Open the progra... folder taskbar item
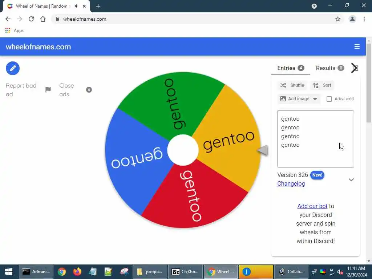The height and width of the screenshot is (279, 372). (150, 272)
